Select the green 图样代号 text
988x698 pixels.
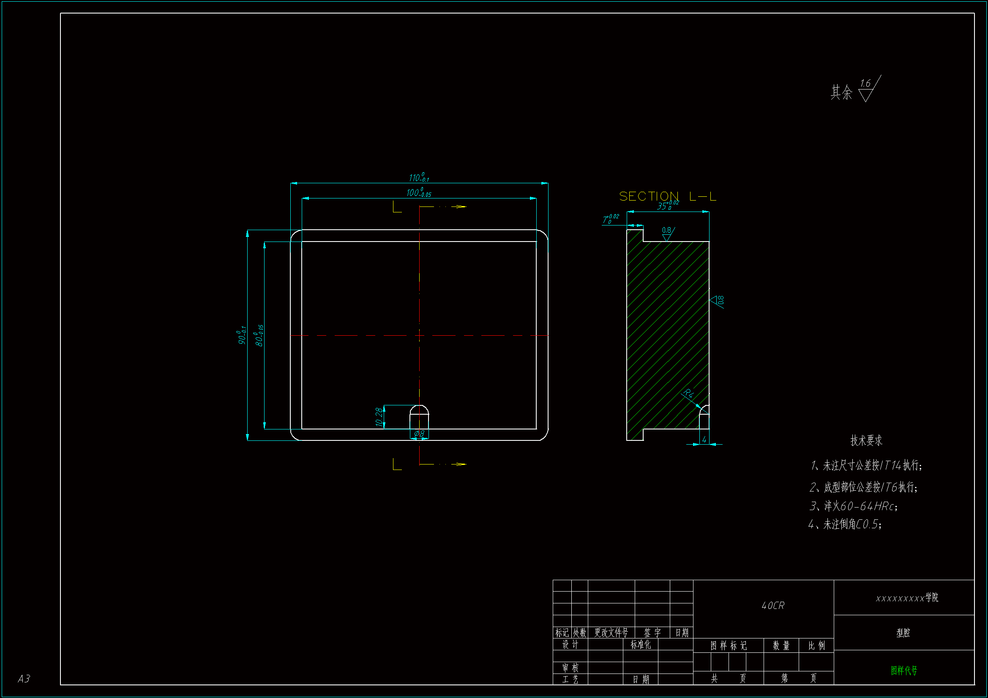point(903,670)
